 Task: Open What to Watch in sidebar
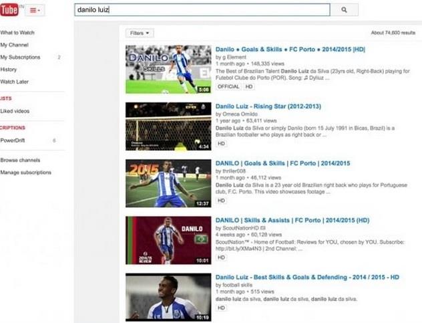(17, 33)
